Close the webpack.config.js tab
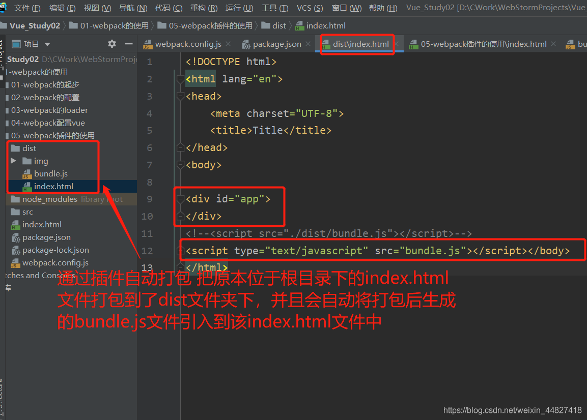Screen dimensions: 587x420 228,44
